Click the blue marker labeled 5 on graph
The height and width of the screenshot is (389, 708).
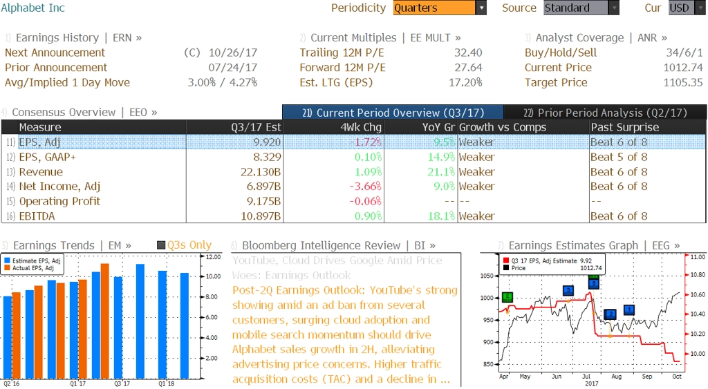click(x=593, y=283)
